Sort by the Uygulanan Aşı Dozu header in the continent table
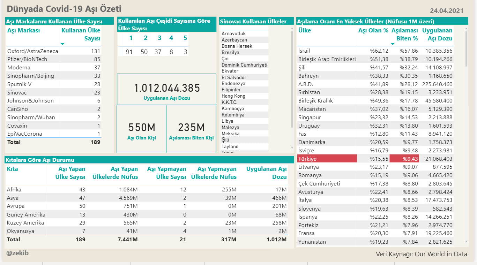477x265 pixels. point(266,173)
